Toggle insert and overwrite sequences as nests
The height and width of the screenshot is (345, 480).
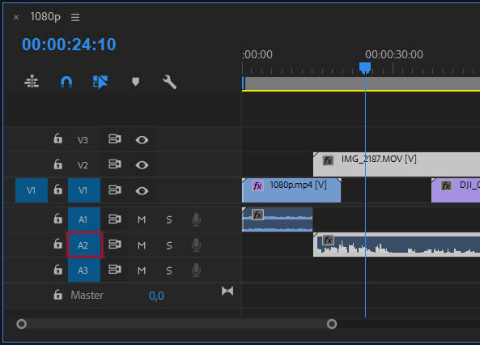coord(32,82)
